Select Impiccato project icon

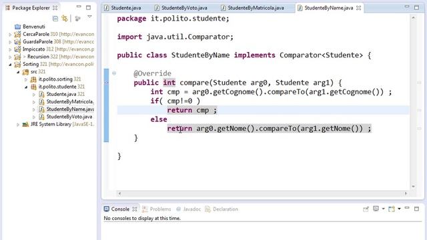coord(17,49)
